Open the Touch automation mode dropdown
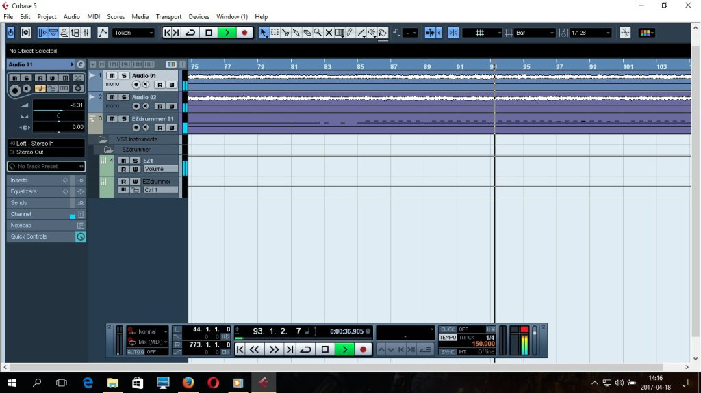The height and width of the screenshot is (393, 701). coord(133,33)
